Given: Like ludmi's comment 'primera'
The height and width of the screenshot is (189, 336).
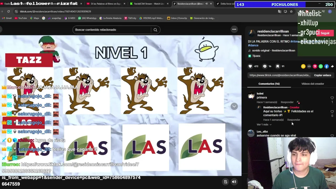Looking at the screenshot, I should click(332, 98).
